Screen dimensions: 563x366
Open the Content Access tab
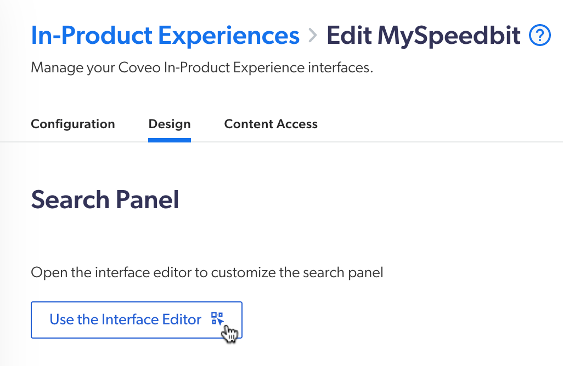click(271, 124)
